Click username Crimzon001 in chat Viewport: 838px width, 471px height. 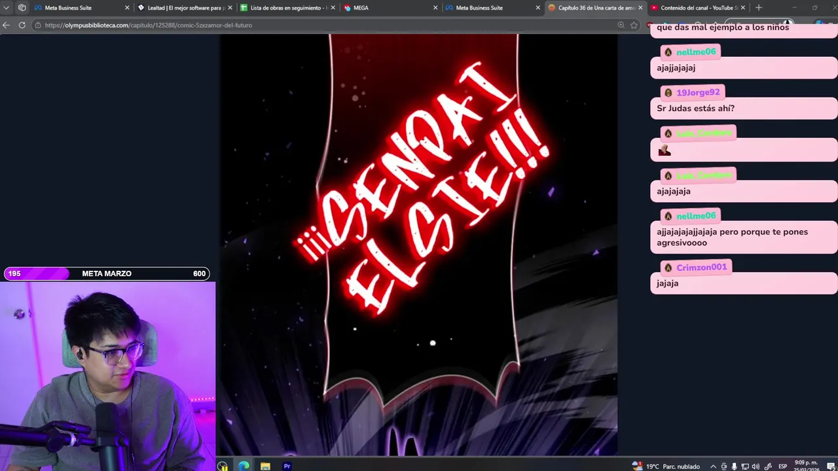[702, 267]
